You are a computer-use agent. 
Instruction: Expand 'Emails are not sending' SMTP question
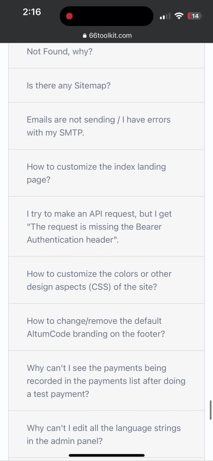[106, 126]
